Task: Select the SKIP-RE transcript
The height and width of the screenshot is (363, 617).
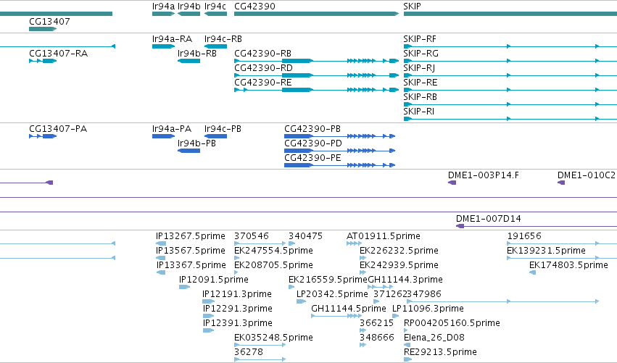Action: click(x=421, y=83)
